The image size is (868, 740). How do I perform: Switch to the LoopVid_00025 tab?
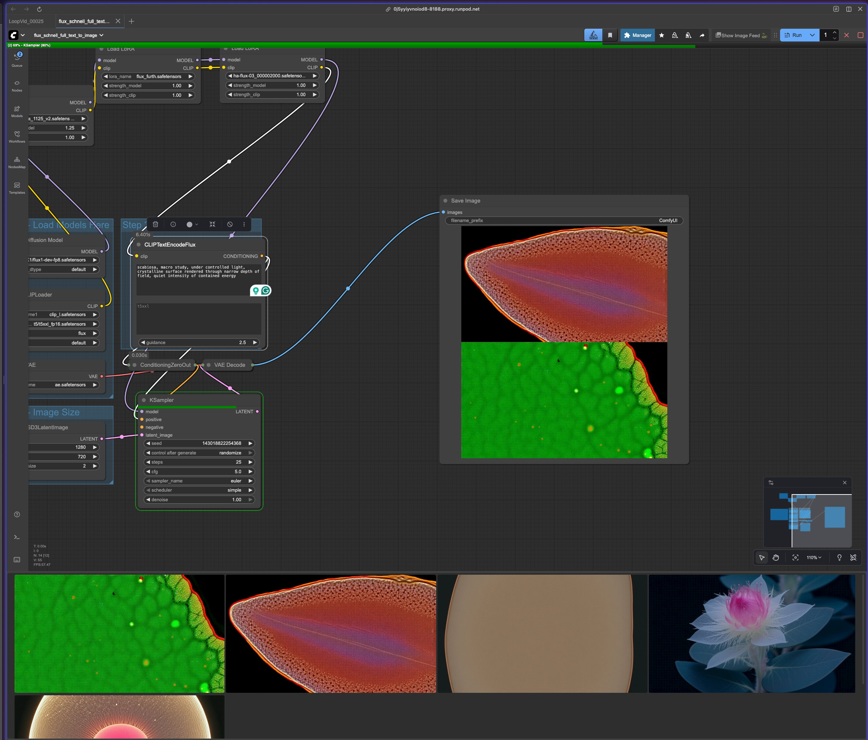click(26, 21)
